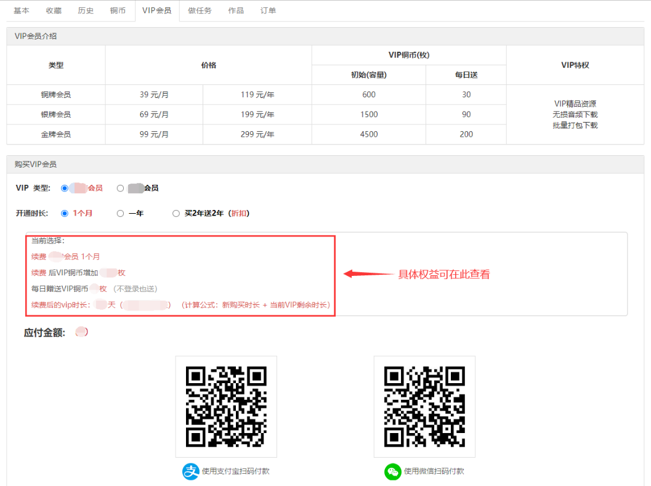Click the 计算公式 formula text

click(x=256, y=306)
